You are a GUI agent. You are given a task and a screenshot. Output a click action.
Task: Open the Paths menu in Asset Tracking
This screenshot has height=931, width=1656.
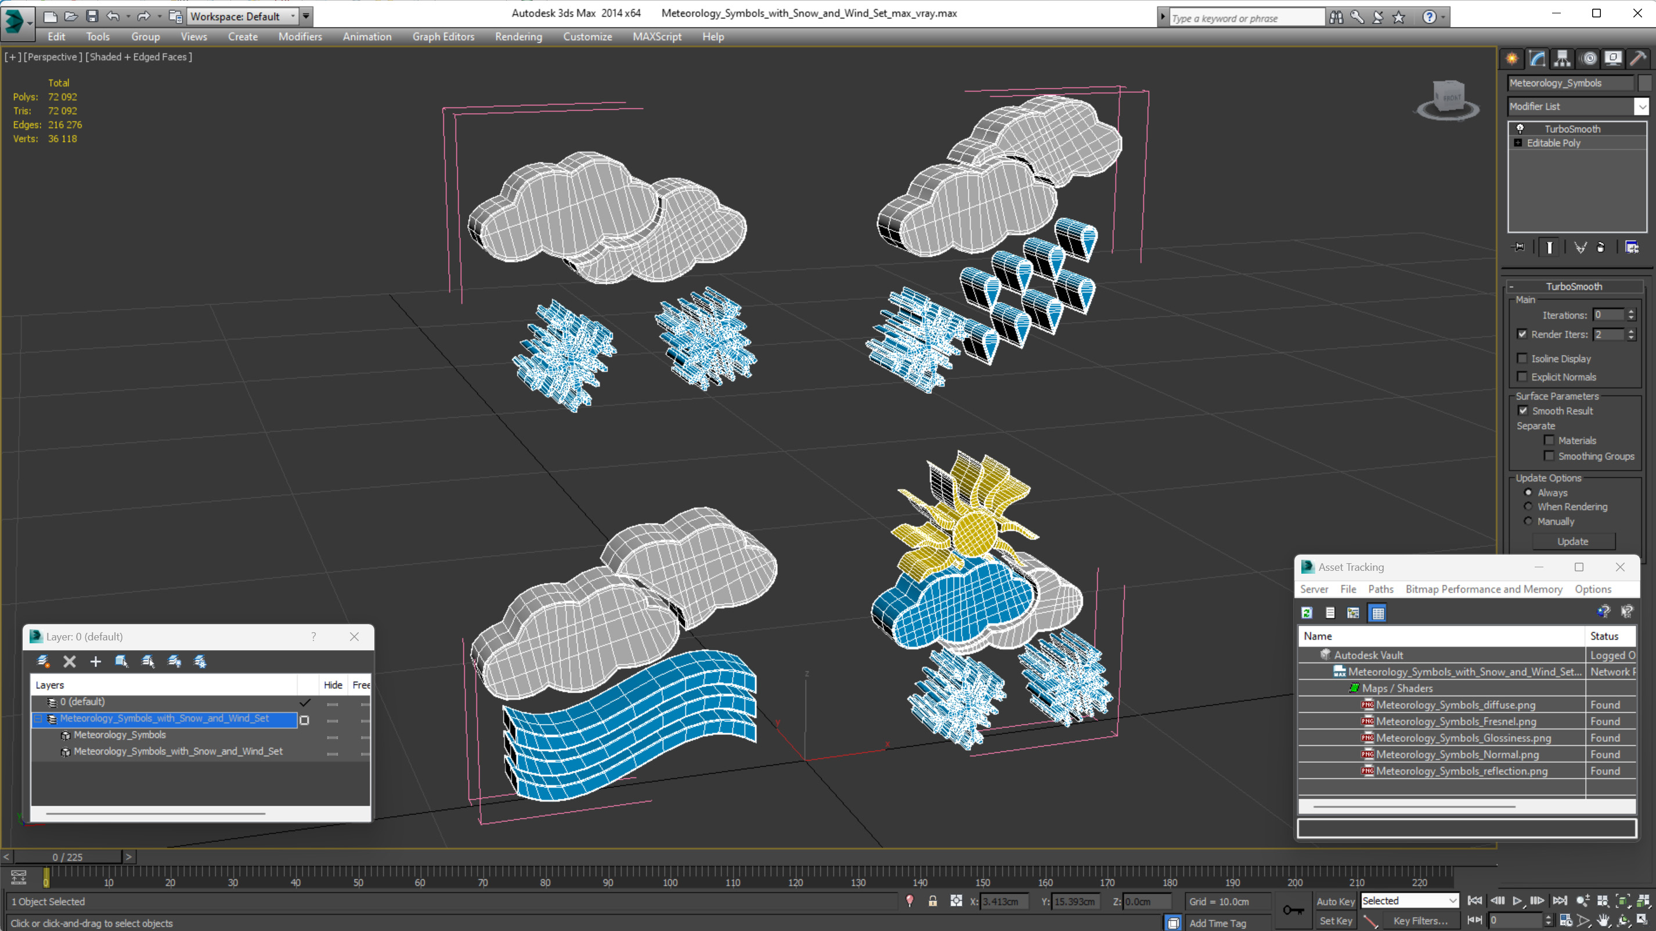click(1380, 589)
